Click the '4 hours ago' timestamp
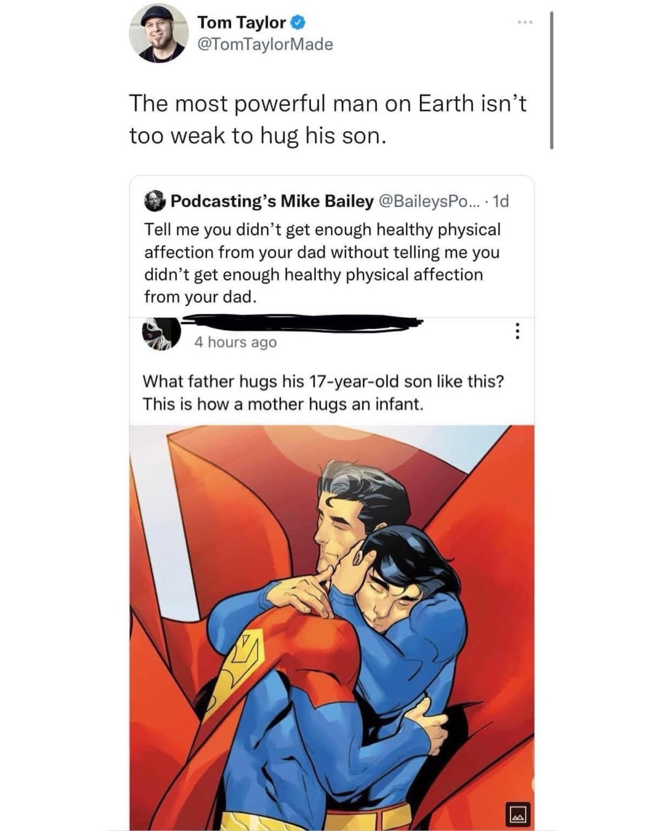Viewport: 664px width, 831px height. pyautogui.click(x=235, y=342)
